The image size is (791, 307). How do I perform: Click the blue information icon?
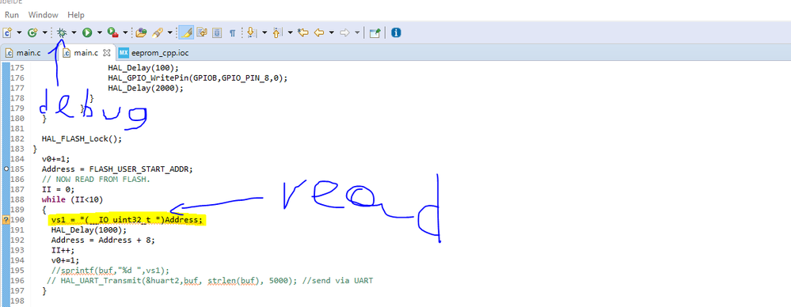(x=396, y=32)
